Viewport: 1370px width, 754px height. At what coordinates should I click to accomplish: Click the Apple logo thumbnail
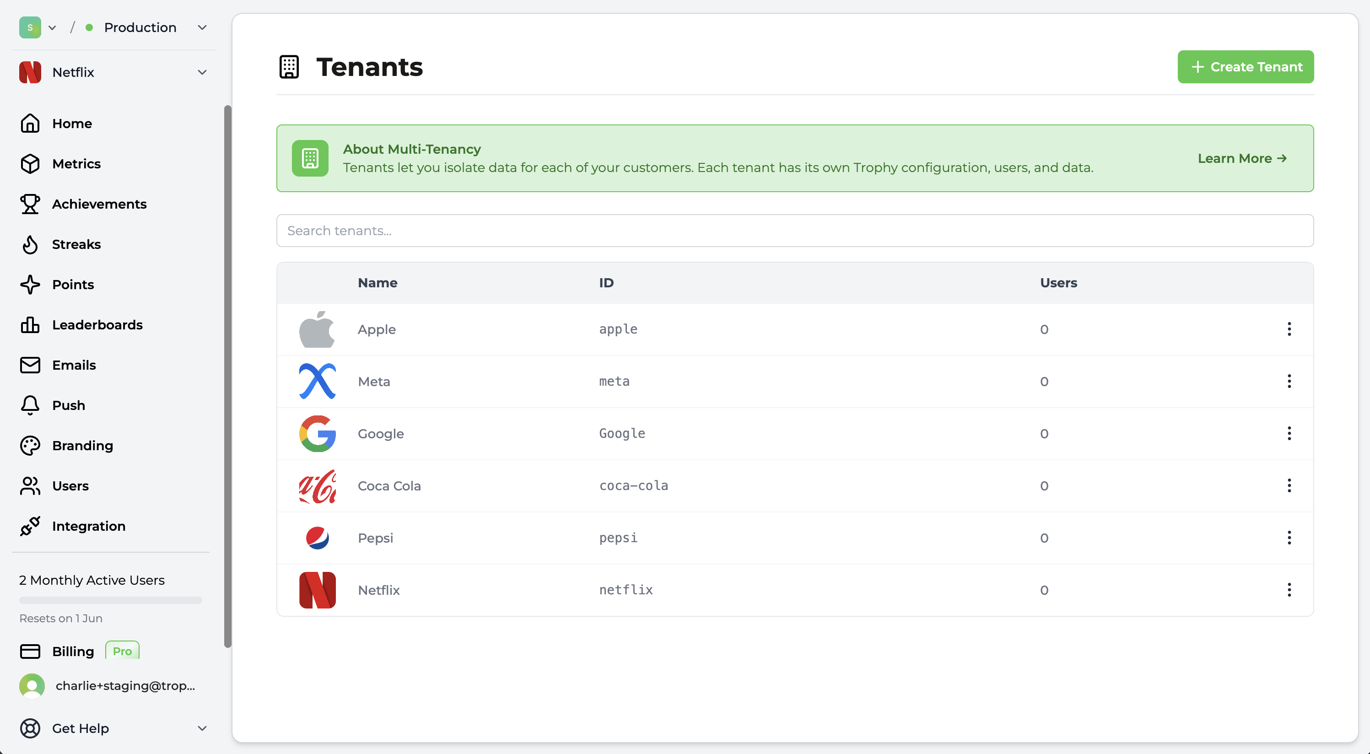point(318,330)
